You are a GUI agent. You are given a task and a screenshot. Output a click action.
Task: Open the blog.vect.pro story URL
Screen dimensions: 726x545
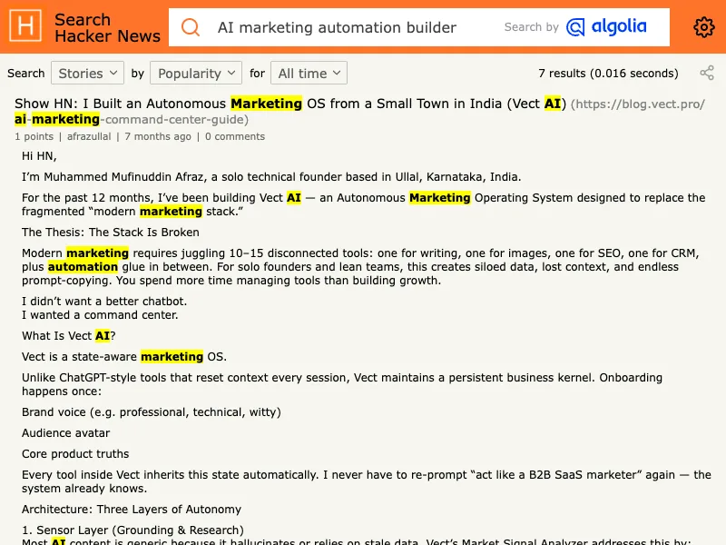(359, 111)
